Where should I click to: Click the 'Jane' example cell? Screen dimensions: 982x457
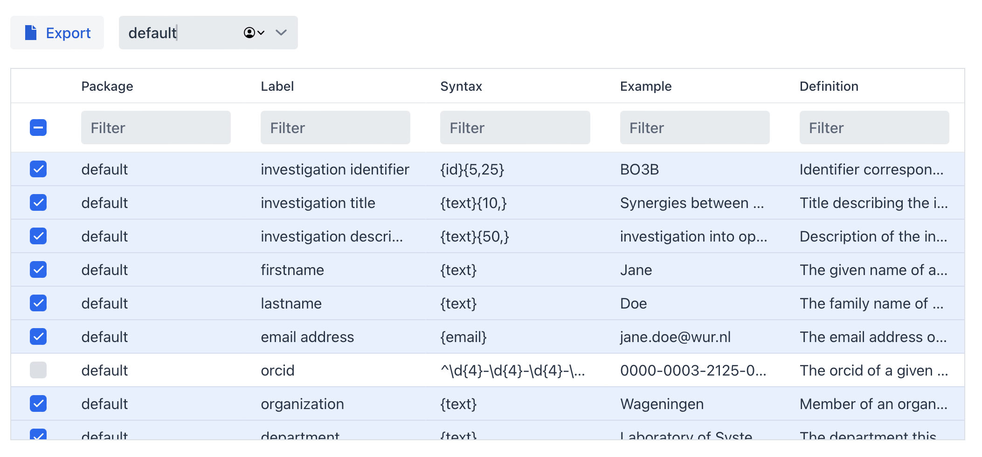pos(636,270)
